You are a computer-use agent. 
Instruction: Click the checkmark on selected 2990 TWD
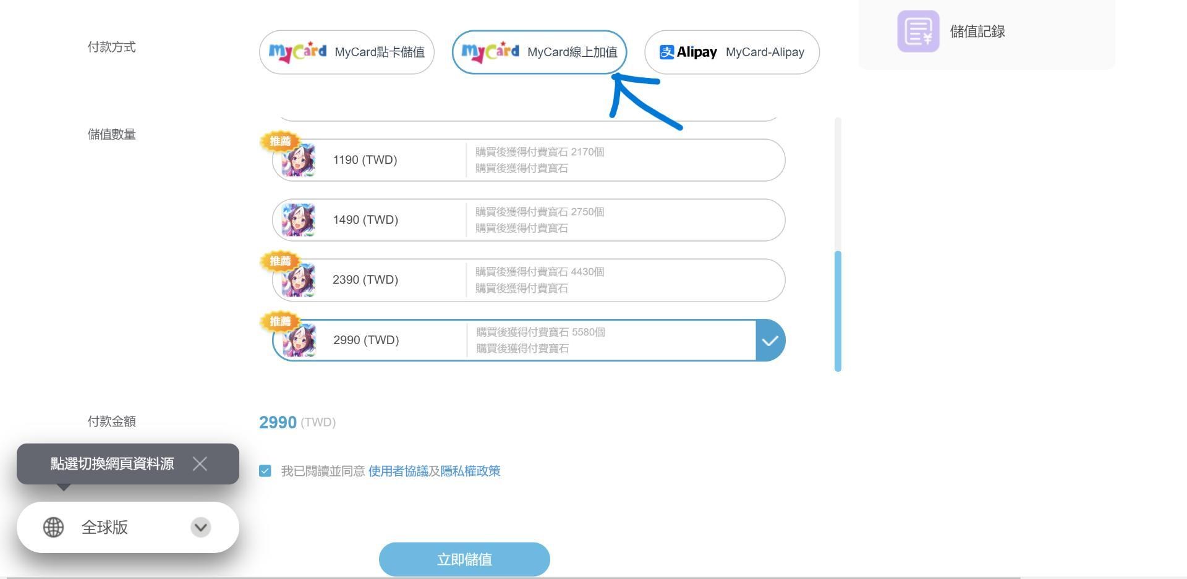pos(770,340)
